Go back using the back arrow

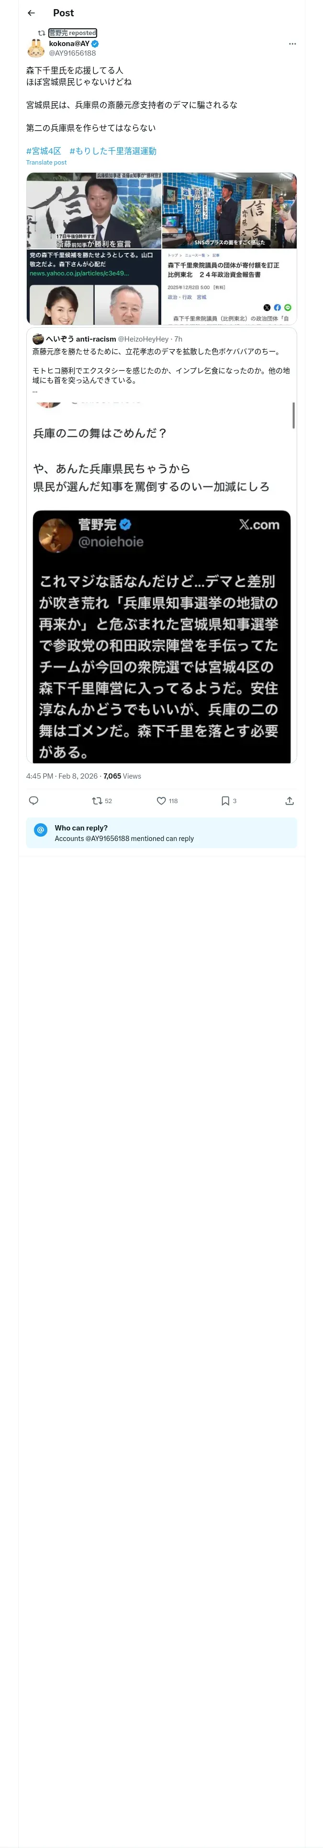pyautogui.click(x=31, y=13)
